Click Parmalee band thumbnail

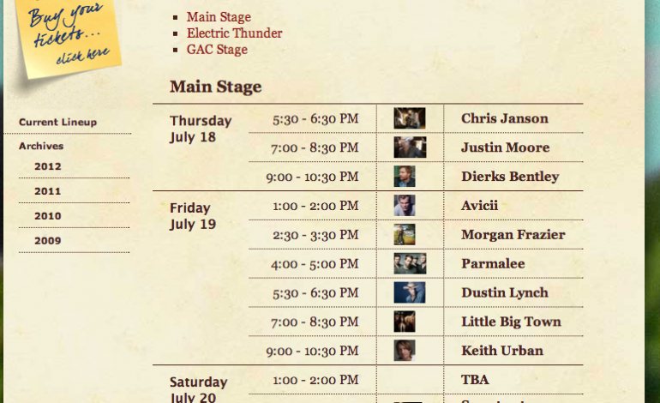(x=409, y=263)
